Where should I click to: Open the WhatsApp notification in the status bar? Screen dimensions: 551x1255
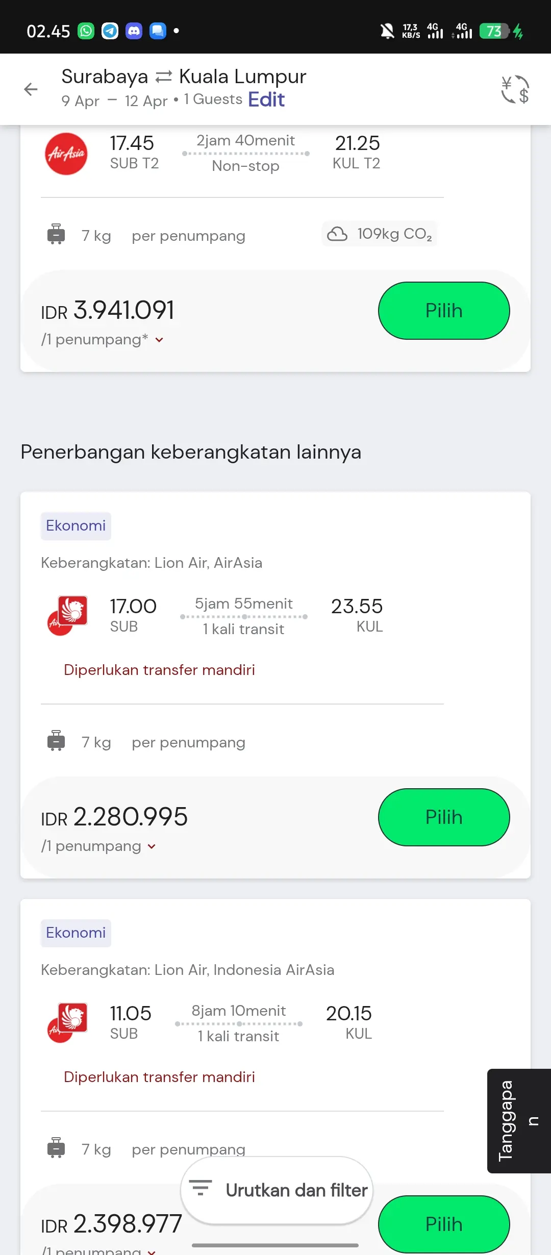point(86,31)
